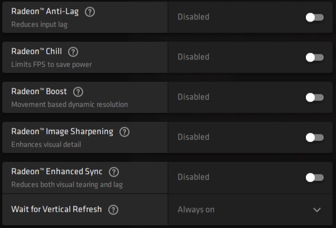Screen dimensions: 336x228
Task: Switch on Radeon Image Sharpening
Action: click(x=315, y=137)
